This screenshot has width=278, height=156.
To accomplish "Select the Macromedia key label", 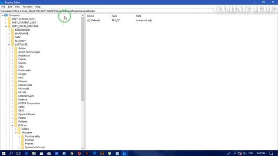I will tap(25, 85).
